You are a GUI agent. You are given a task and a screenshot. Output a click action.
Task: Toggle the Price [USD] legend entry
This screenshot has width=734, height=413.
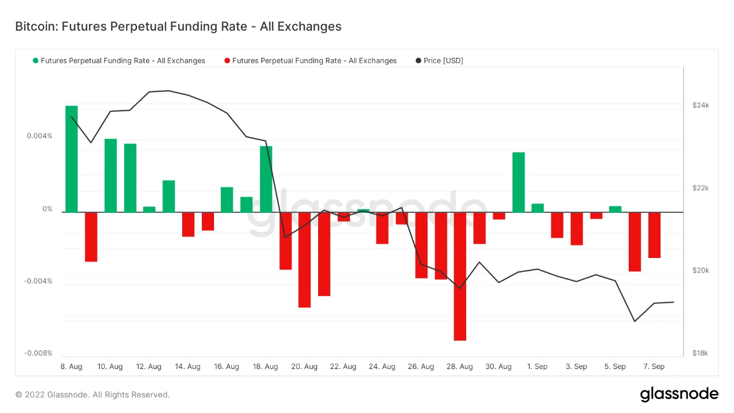coord(440,61)
